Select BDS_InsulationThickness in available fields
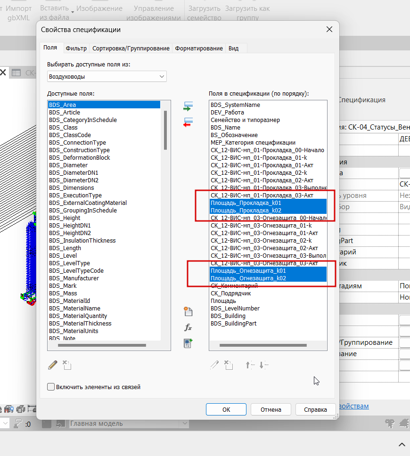The image size is (410, 456). [x=104, y=241]
